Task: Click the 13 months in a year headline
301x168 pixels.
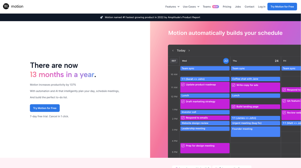Action: click(63, 75)
